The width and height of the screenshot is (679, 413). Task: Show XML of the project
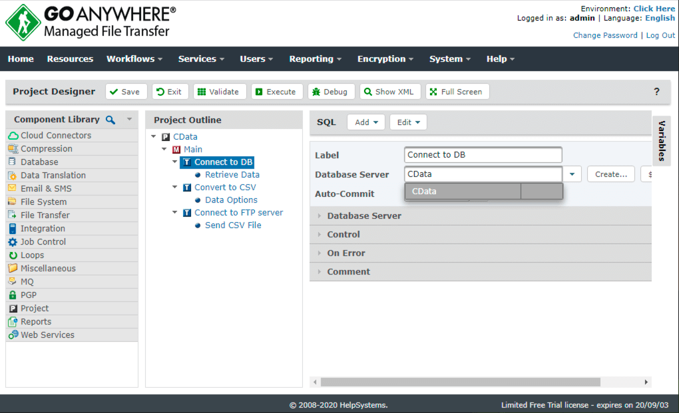(x=389, y=92)
